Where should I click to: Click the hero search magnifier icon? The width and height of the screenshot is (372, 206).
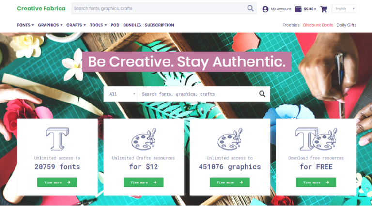click(x=262, y=94)
